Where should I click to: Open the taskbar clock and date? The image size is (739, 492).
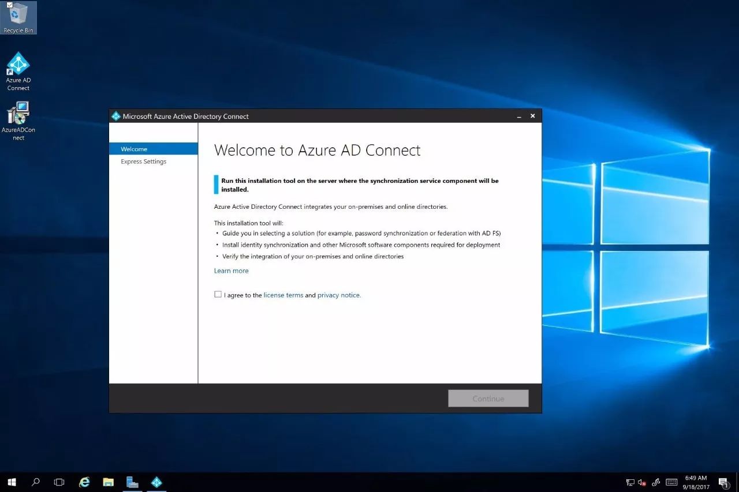pyautogui.click(x=696, y=482)
